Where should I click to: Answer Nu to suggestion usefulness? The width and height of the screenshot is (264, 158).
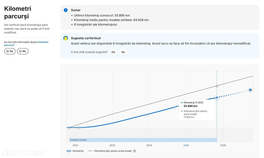(x=123, y=52)
